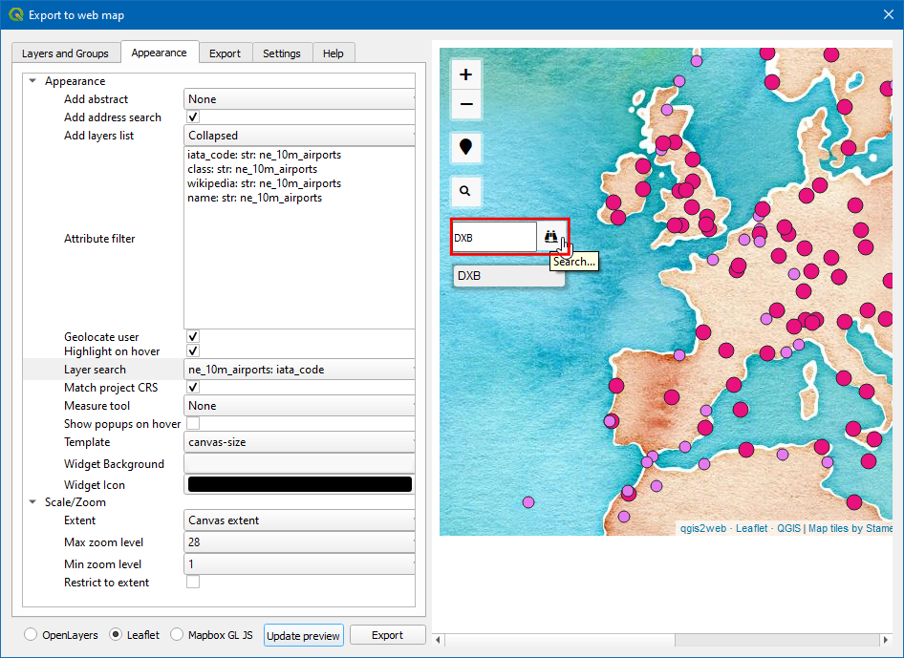Enable Show popups on hover checkbox
The width and height of the screenshot is (904, 658).
coord(193,424)
